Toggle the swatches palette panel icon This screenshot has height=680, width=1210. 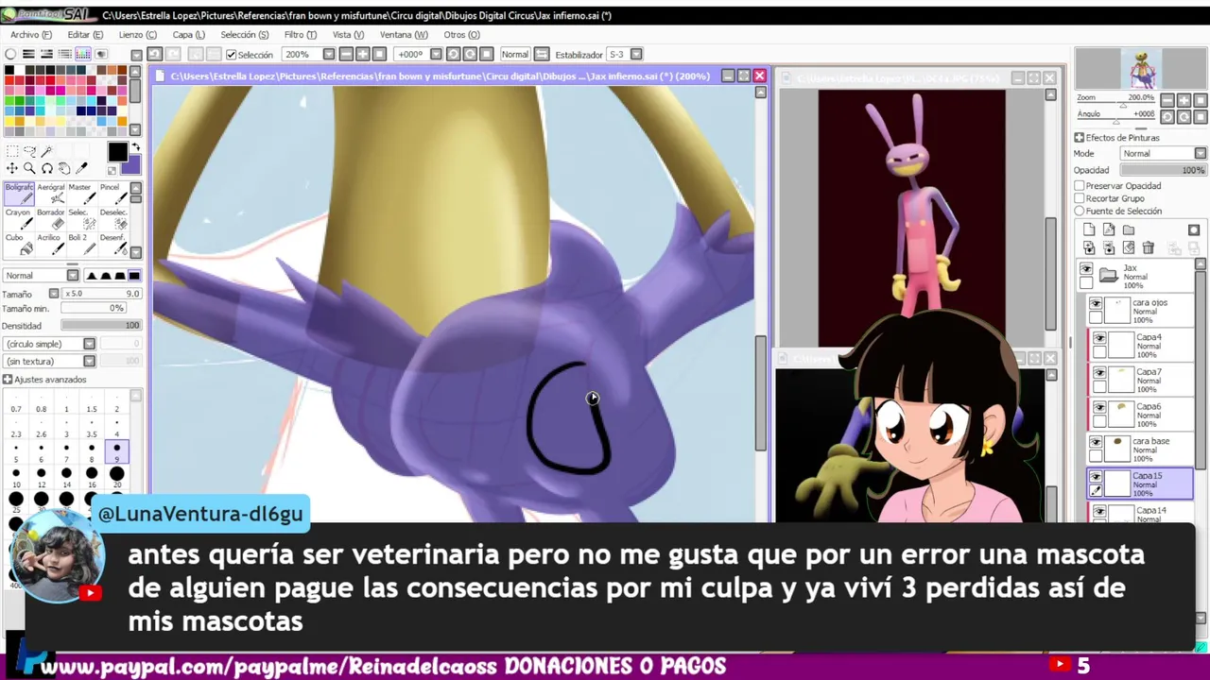point(83,54)
